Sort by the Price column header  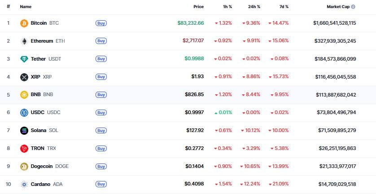coord(198,7)
